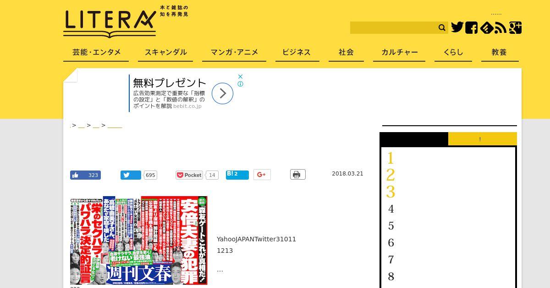Image resolution: width=550 pixels, height=288 pixels.
Task: Click ranking entry number 5
Action: coord(391,226)
